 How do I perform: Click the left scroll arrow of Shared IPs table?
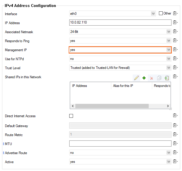73,106
